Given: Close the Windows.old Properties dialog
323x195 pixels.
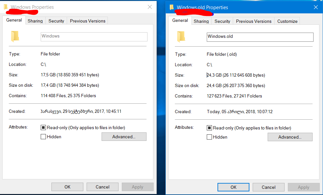Looking at the screenshot, I should pos(316,7).
